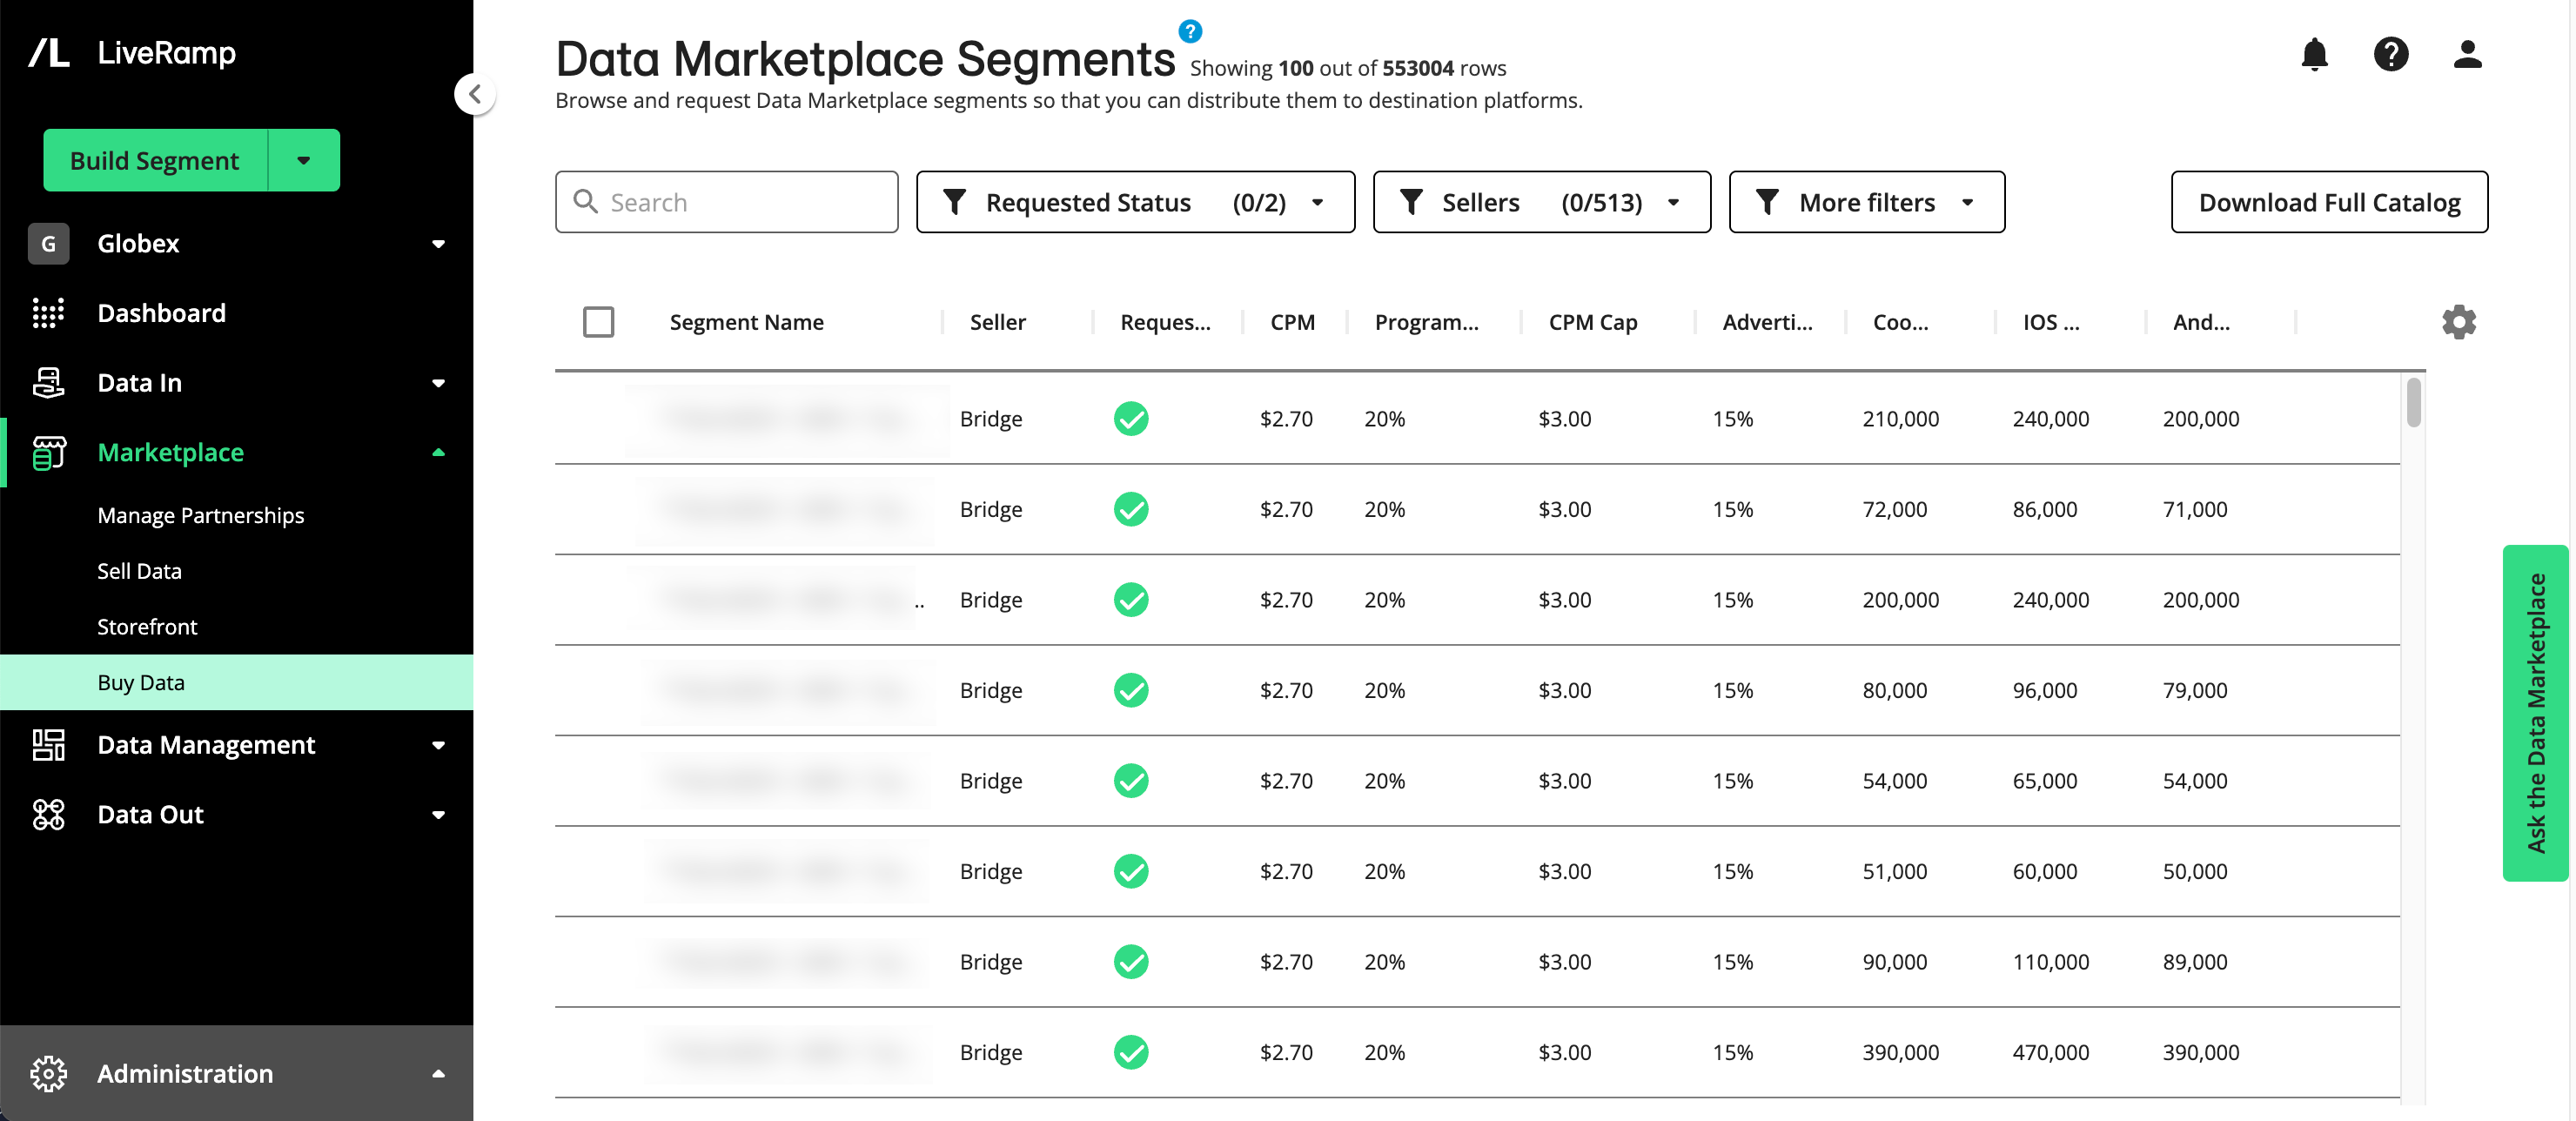2576x1121 pixels.
Task: Click the help question mark icon
Action: 2392,52
